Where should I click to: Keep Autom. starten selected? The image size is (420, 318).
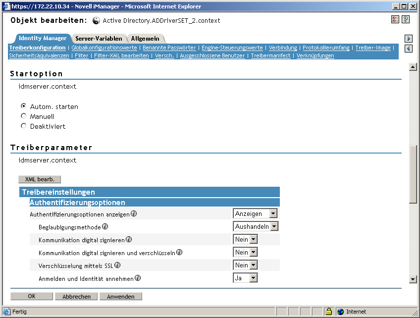23,106
